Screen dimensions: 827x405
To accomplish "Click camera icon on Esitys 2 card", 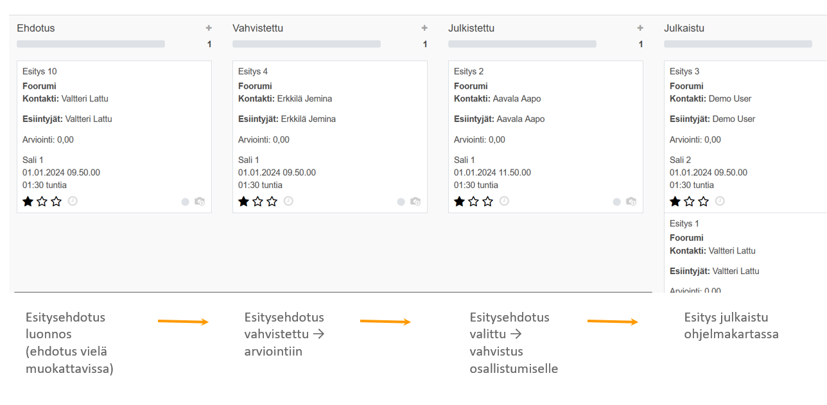I will (631, 202).
